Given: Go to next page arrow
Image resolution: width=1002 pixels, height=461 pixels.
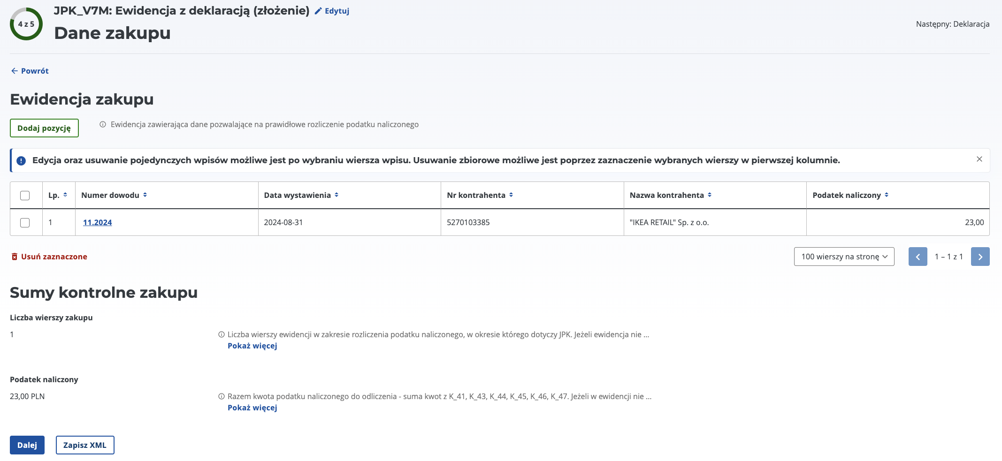Looking at the screenshot, I should [980, 257].
